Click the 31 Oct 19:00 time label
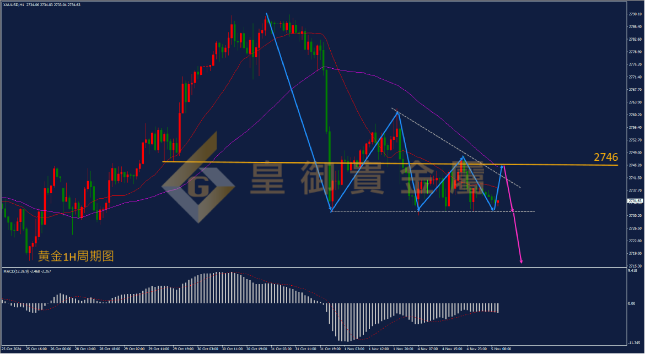The height and width of the screenshot is (354, 645). [x=330, y=349]
